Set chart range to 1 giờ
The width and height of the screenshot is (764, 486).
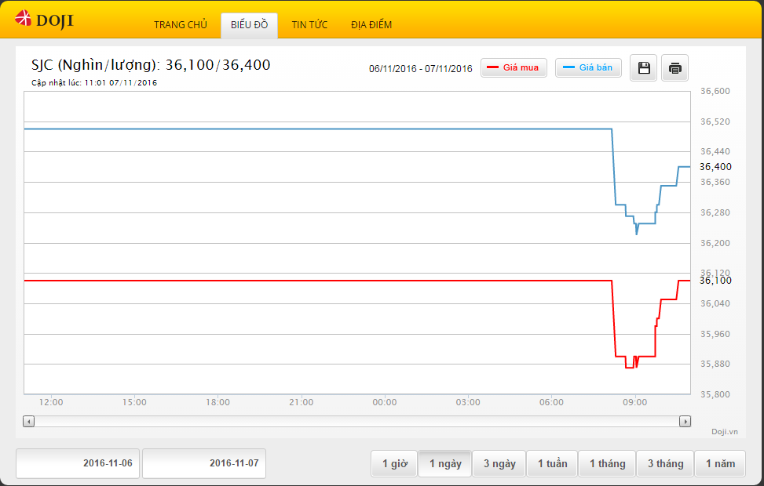[394, 463]
